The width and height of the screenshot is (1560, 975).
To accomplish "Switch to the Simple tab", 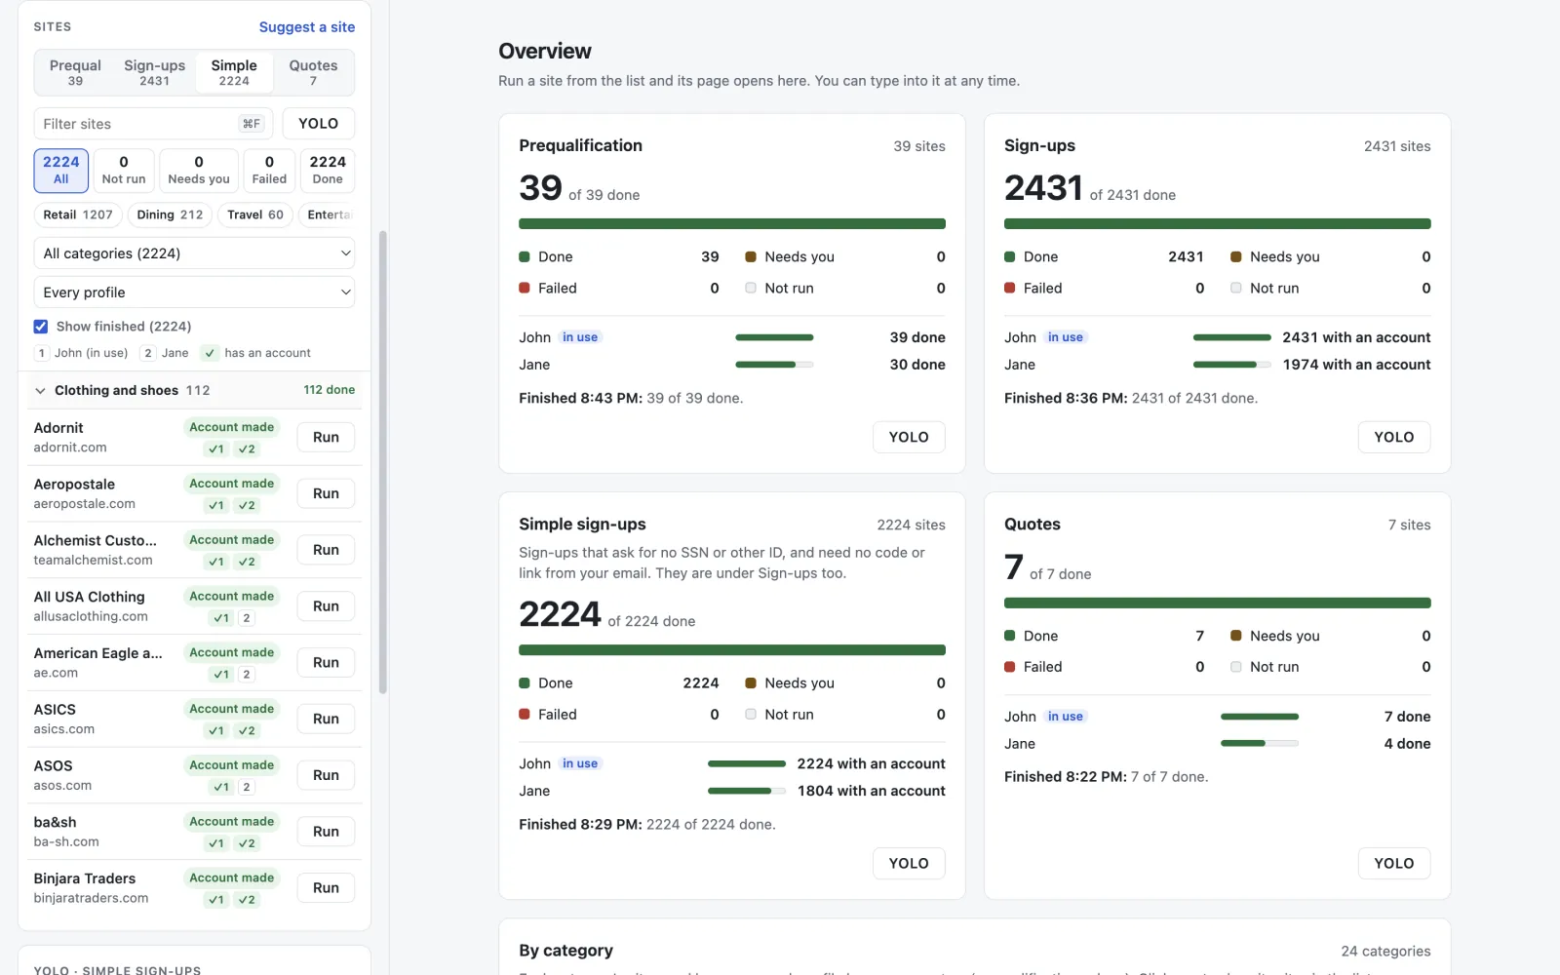I will pos(234,72).
